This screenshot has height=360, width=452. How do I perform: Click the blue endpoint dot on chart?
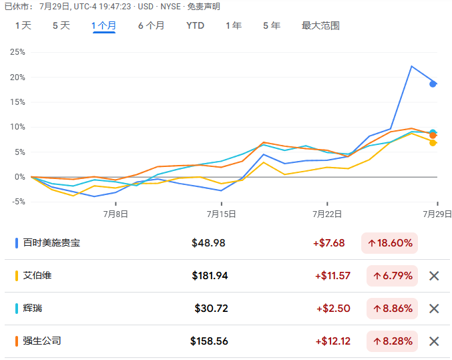pos(433,84)
